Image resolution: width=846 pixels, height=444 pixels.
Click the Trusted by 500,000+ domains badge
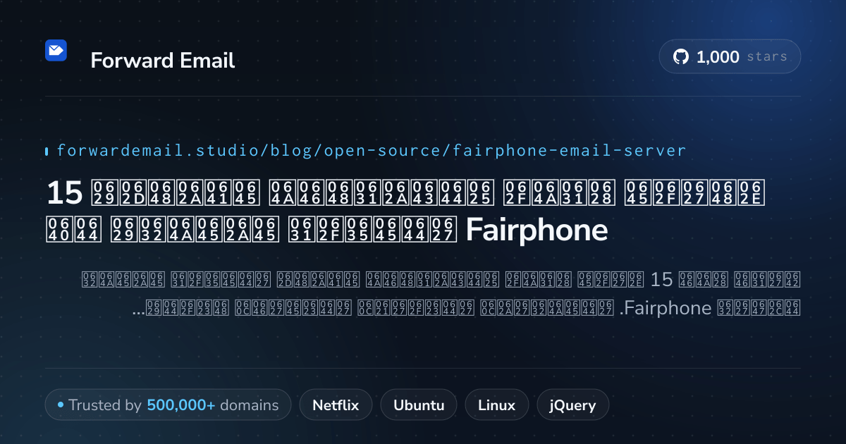pos(168,405)
